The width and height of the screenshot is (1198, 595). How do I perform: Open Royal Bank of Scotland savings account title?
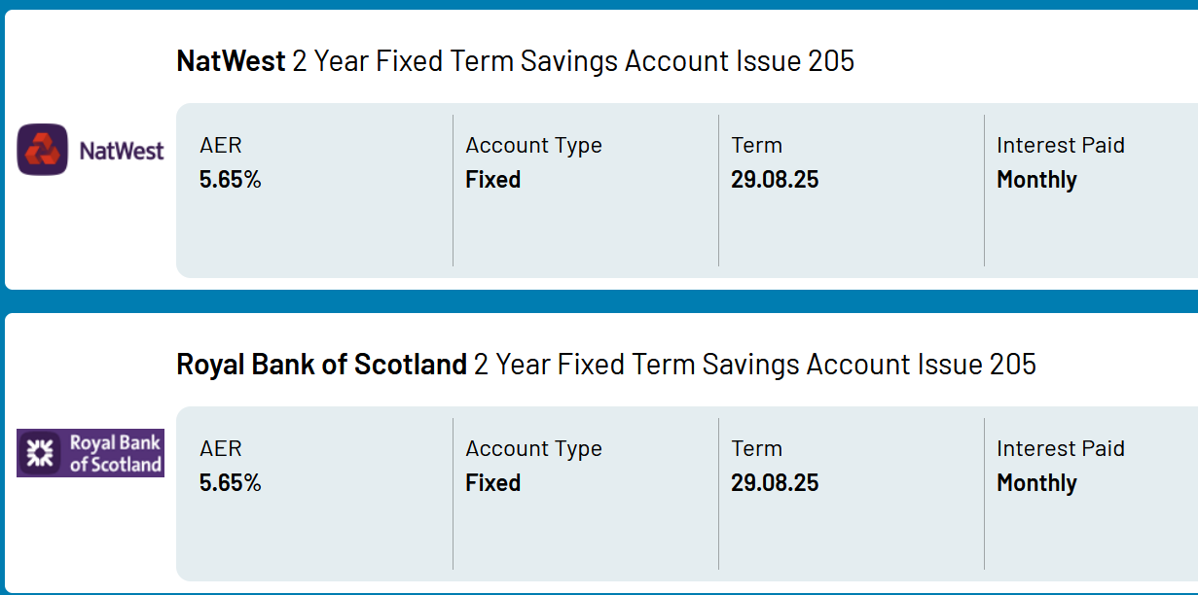coord(606,365)
